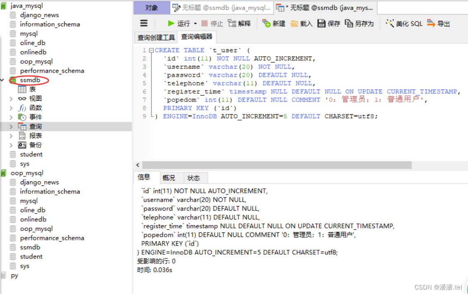Image resolution: width=468 pixels, height=294 pixels.
Task: Choose 另存为 to save as
Action: click(x=359, y=24)
